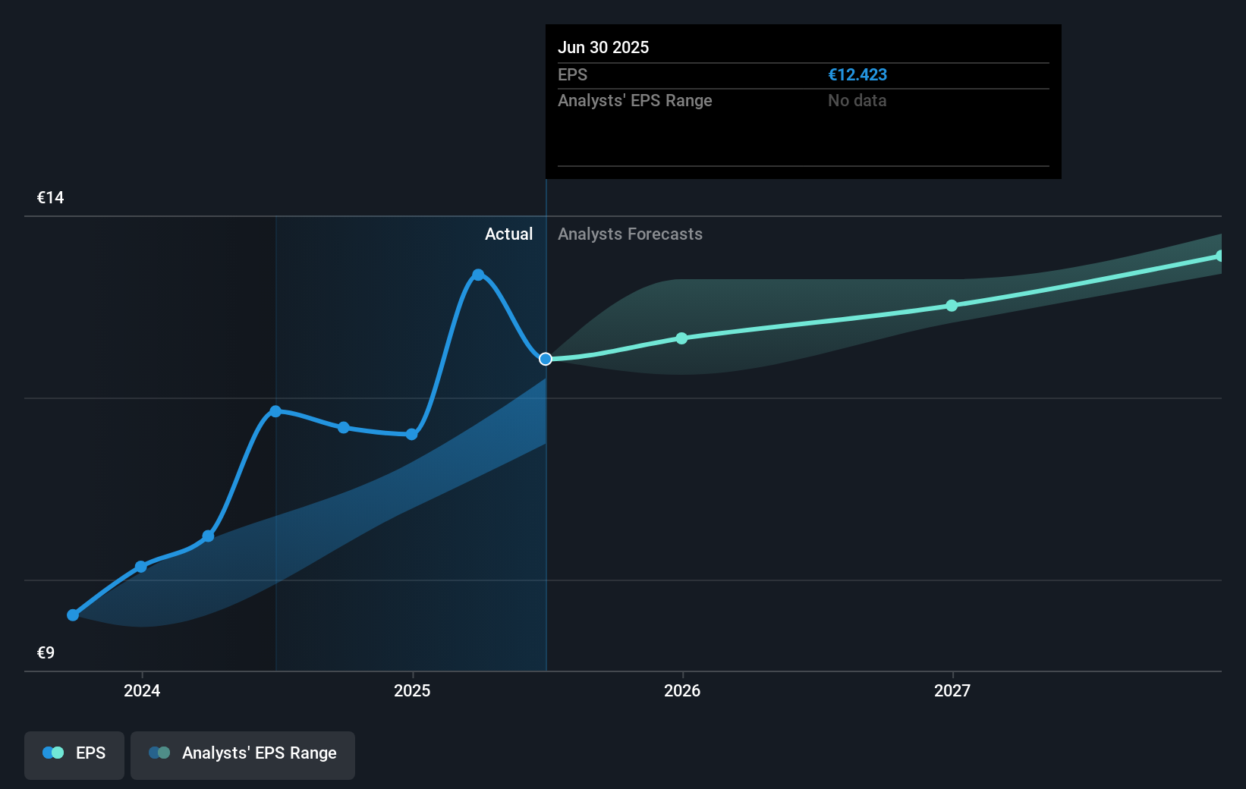This screenshot has width=1246, height=789.
Task: Click the No data label in the tooltip
Action: click(857, 101)
